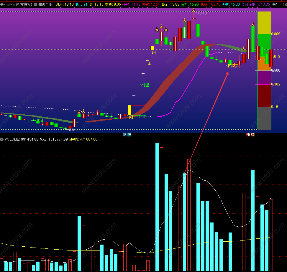This screenshot has width=287, height=272.
Task: Click the 强势: 11.18 value
Action: click(131, 4)
